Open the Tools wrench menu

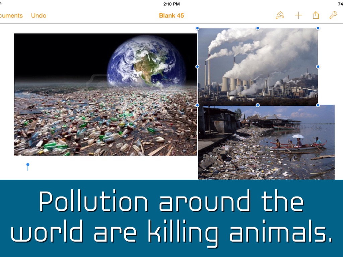tap(333, 15)
